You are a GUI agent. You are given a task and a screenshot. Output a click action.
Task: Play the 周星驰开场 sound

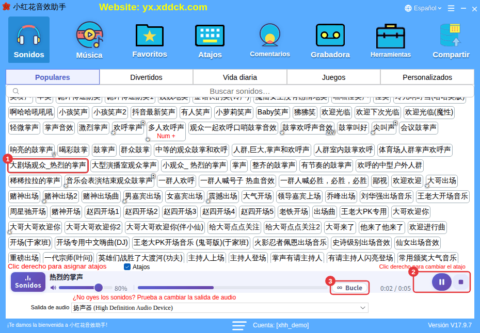click(x=28, y=211)
